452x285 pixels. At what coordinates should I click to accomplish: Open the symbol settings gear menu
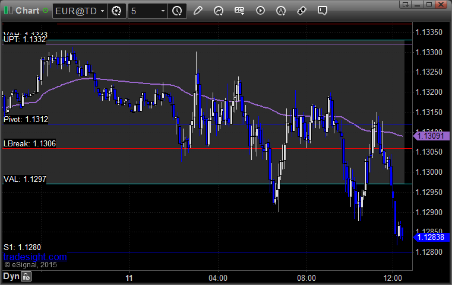116,11
